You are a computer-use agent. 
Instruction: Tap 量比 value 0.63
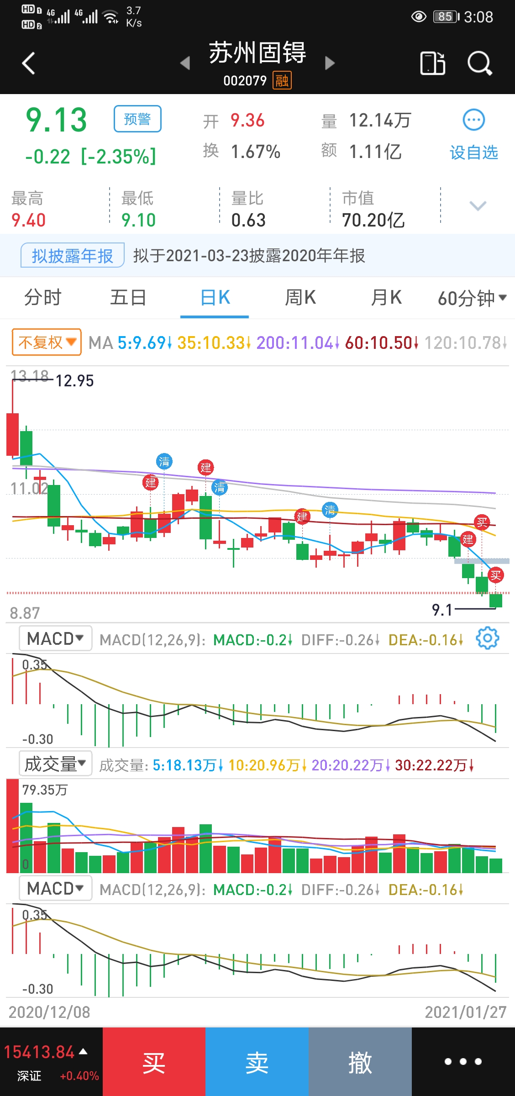pyautogui.click(x=248, y=220)
